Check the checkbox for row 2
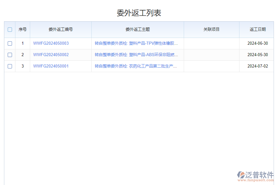This screenshot has width=277, height=185. [x=10, y=55]
